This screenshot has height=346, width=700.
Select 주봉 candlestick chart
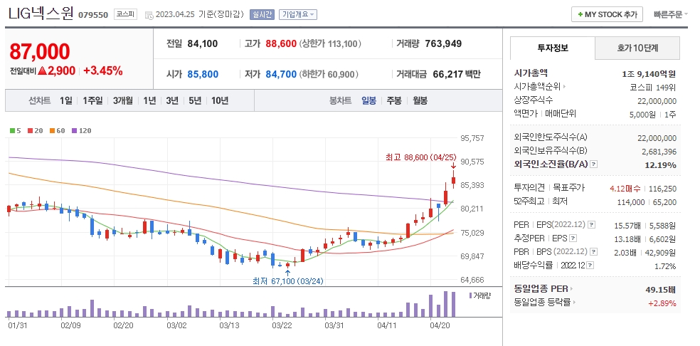point(394,100)
